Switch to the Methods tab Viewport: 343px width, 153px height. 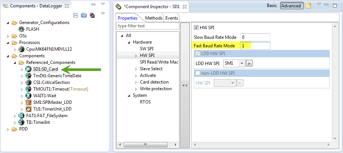154,18
